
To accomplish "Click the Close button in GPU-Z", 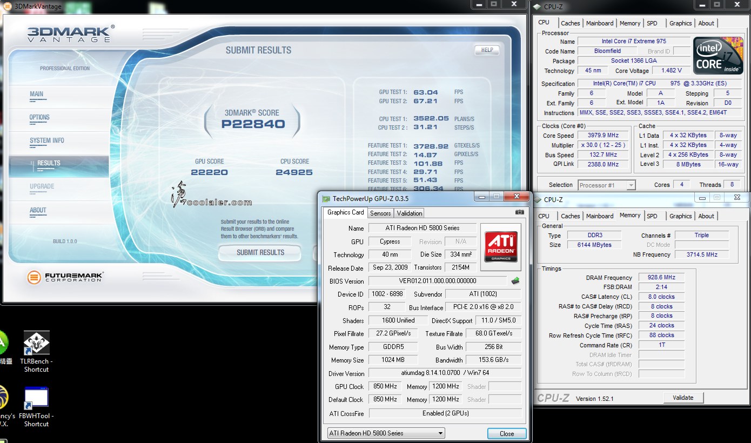I will pyautogui.click(x=507, y=433).
